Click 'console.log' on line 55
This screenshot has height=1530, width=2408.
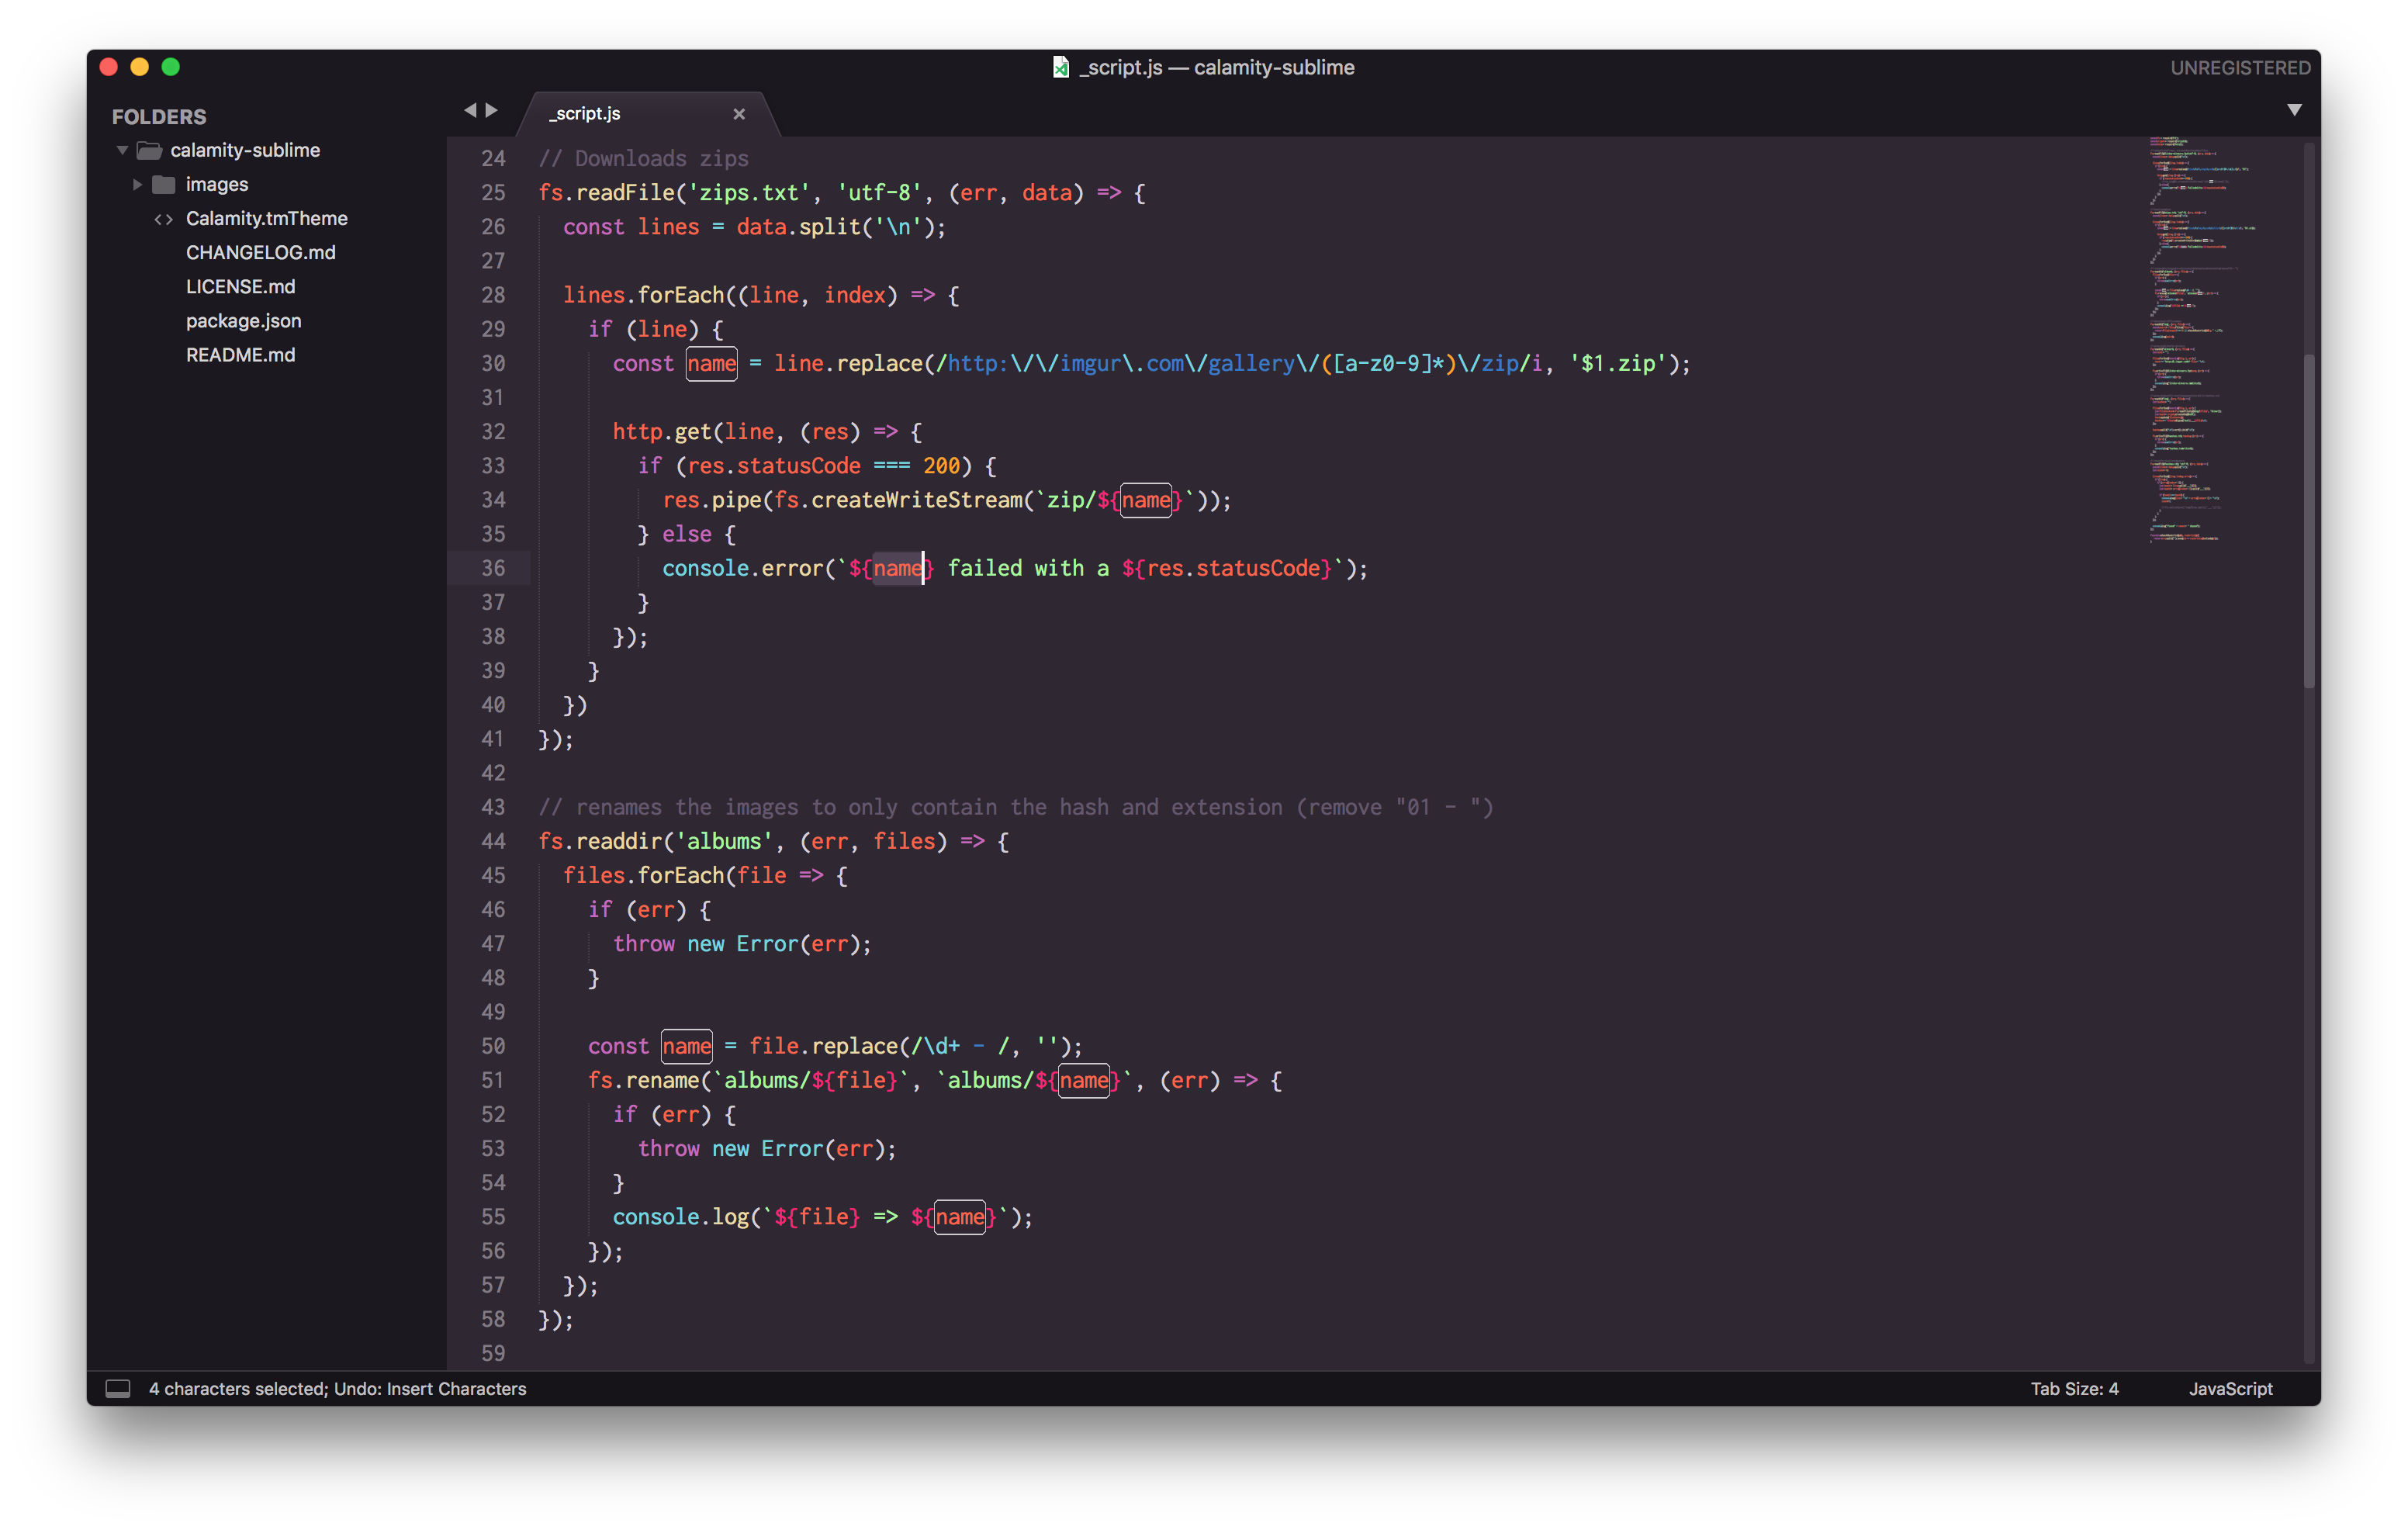click(x=680, y=1216)
